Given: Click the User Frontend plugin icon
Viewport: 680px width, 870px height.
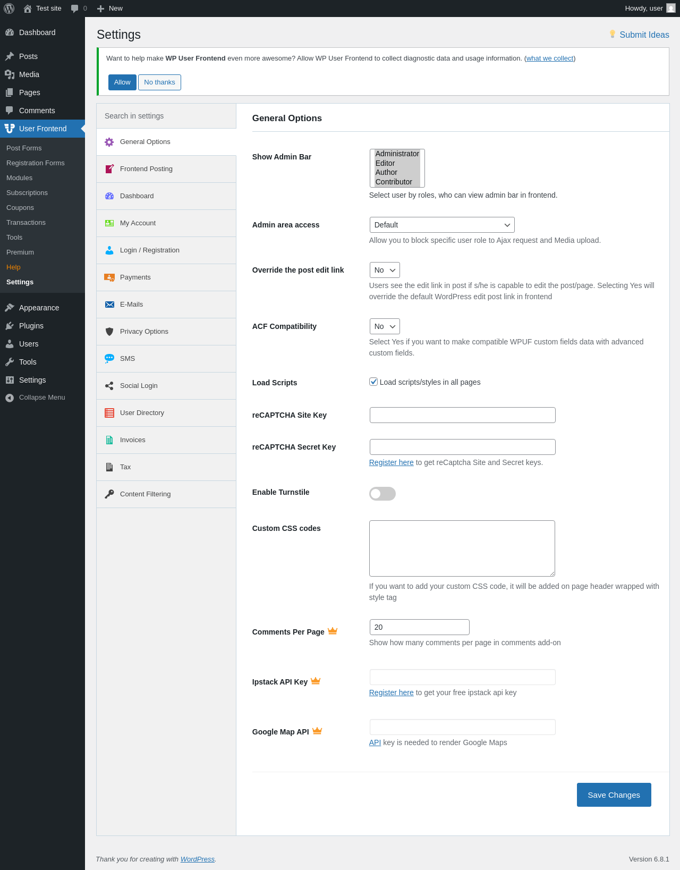Looking at the screenshot, I should (10, 129).
